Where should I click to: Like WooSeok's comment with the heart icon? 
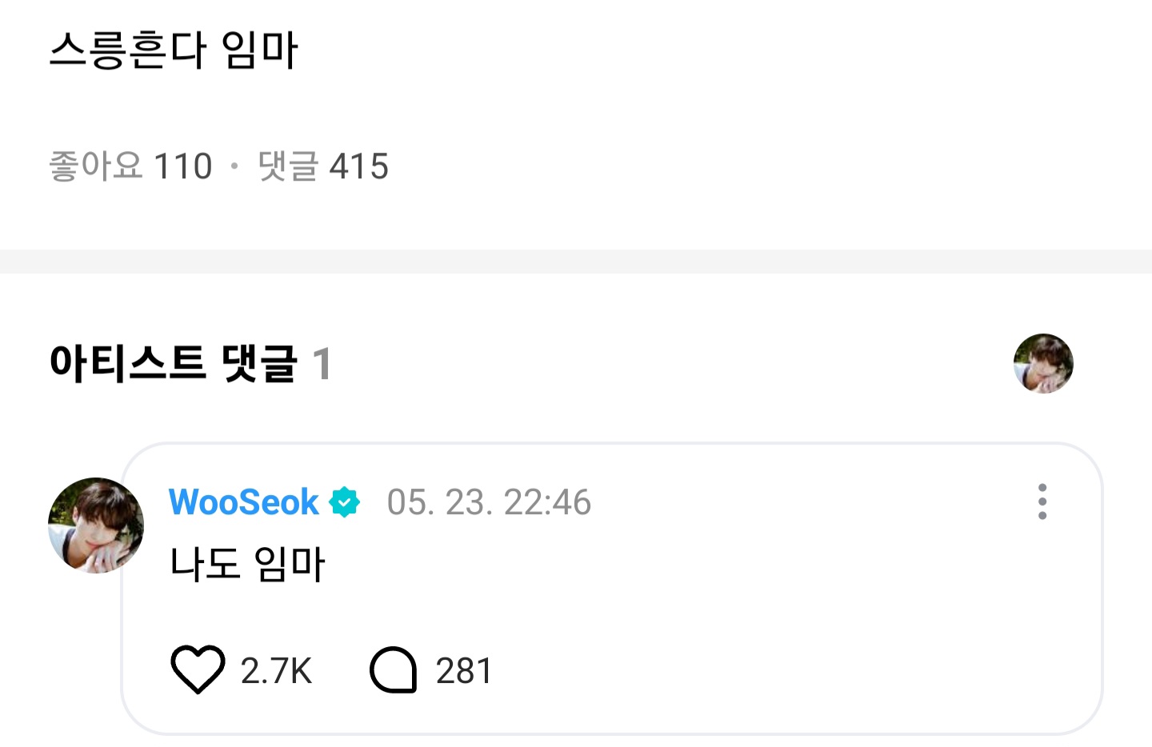point(198,669)
